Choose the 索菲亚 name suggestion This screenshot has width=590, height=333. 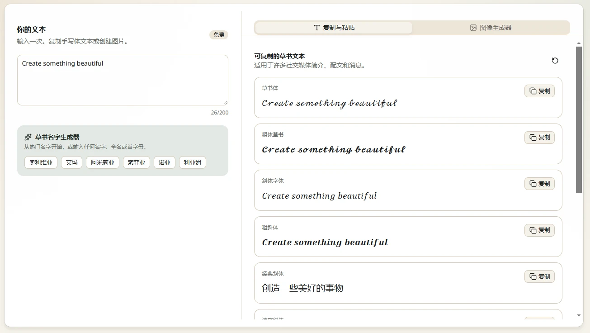coord(137,162)
